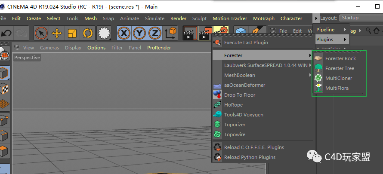The width and height of the screenshot is (383, 174).
Task: Click Render View clapperboard icon
Action: (x=190, y=33)
